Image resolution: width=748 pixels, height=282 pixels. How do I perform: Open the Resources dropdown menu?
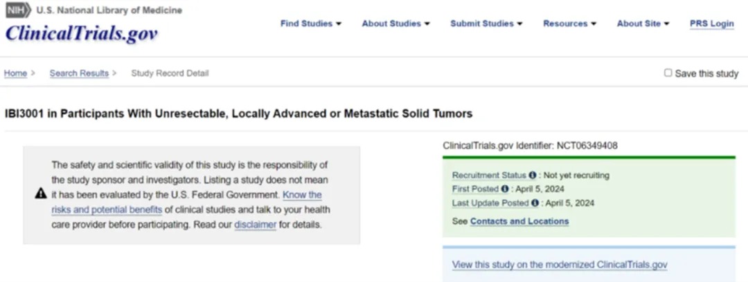pyautogui.click(x=569, y=23)
